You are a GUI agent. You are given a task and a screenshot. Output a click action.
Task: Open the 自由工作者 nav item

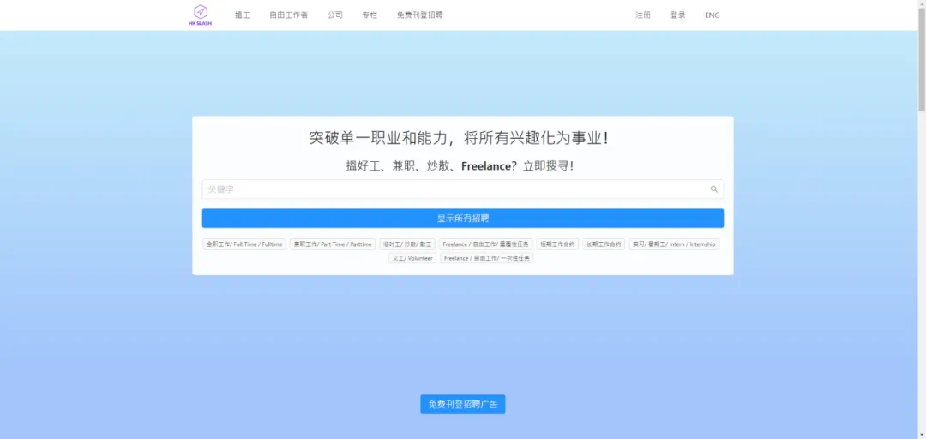tap(288, 15)
